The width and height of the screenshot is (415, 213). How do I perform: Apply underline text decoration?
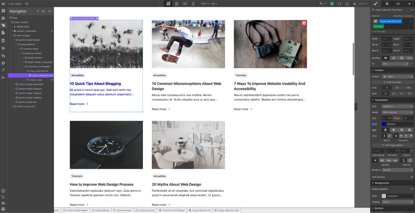pos(406,136)
